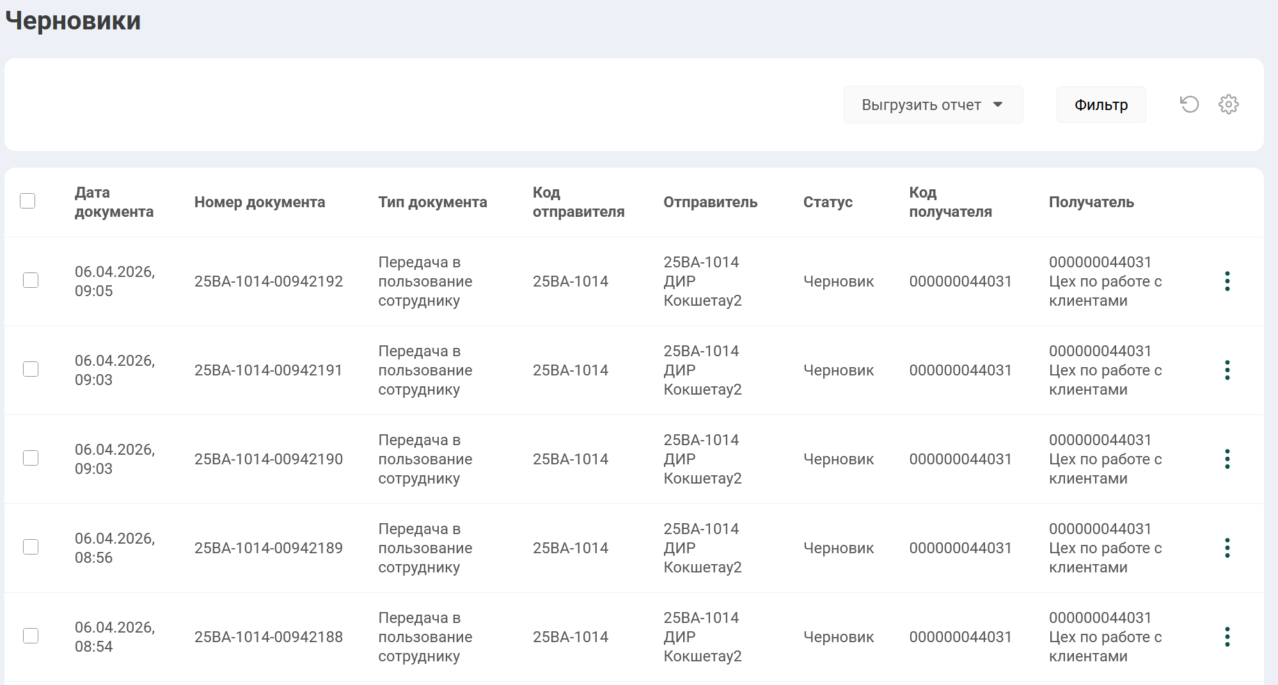
Task: Open three-dot menu for document 25BA-1014-00942191
Action: click(x=1227, y=370)
